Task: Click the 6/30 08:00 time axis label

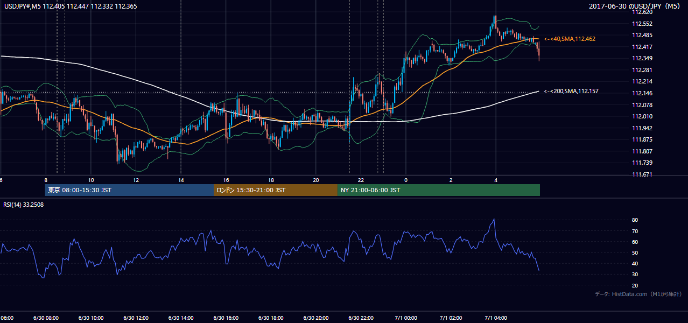Action: click(x=46, y=318)
